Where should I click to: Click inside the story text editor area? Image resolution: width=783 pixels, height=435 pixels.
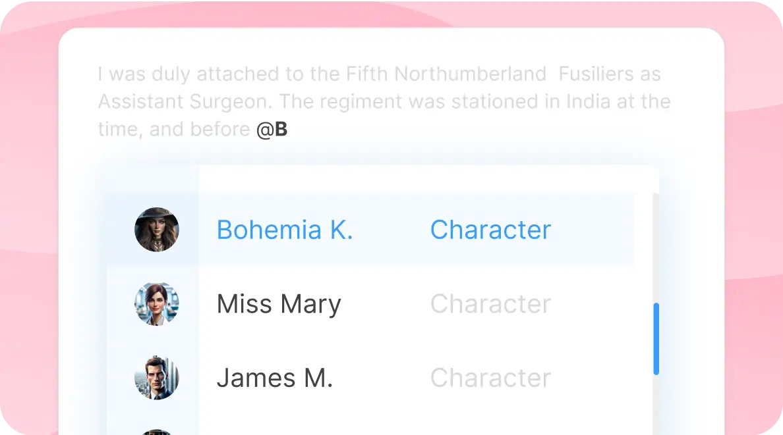click(384, 101)
